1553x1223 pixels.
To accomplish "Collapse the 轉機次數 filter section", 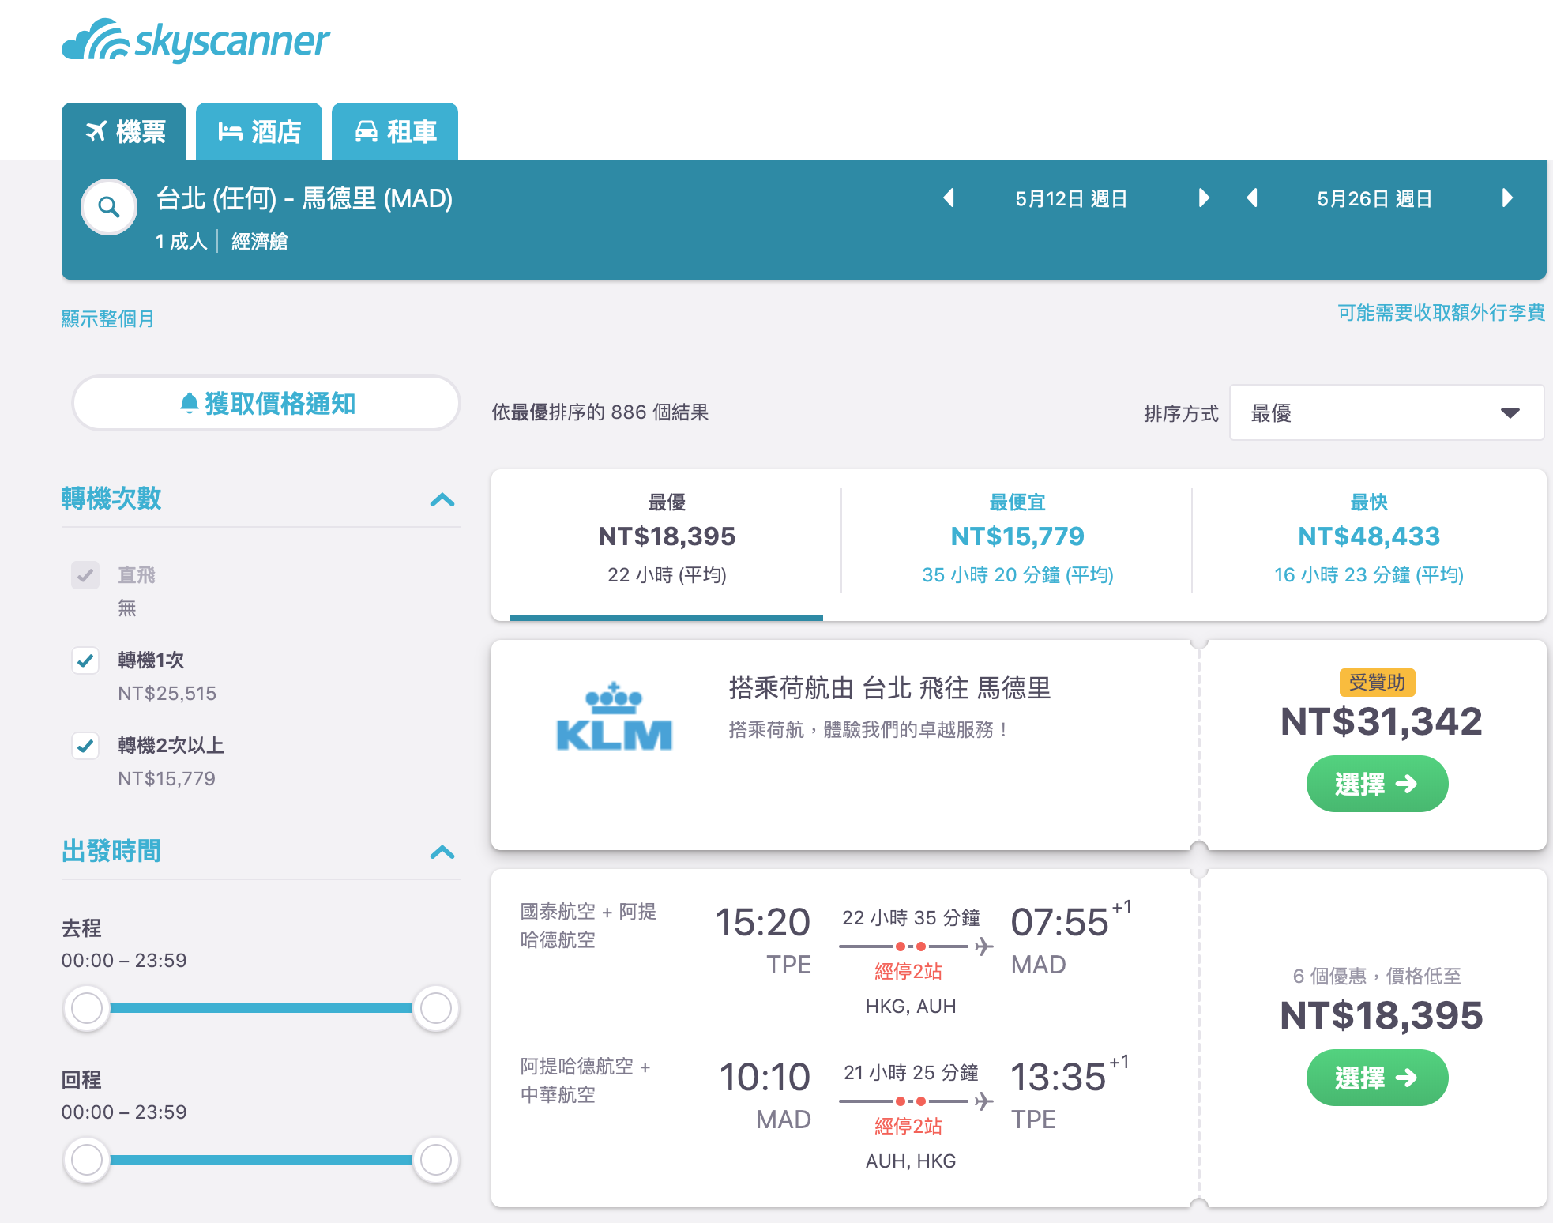I will [442, 499].
